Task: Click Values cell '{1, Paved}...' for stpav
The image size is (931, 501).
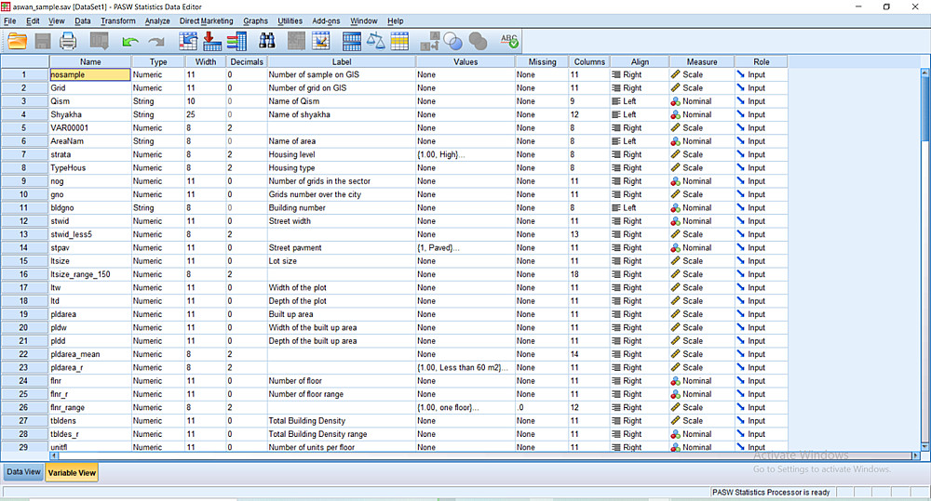Action: 465,248
